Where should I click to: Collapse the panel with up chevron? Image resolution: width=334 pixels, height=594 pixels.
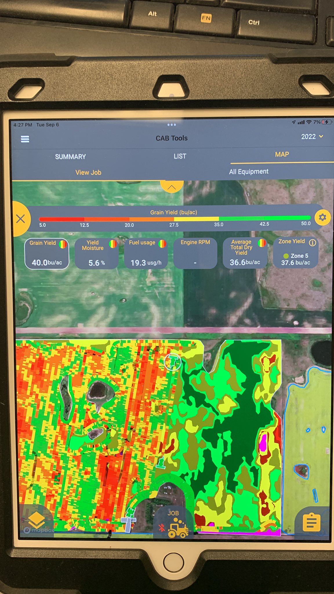click(x=172, y=186)
